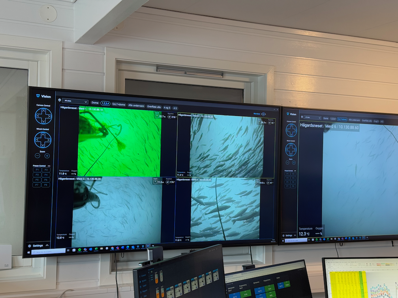Select 5,6,7+dome tab on left monitor
This screenshot has height=298, width=398.
119,104
